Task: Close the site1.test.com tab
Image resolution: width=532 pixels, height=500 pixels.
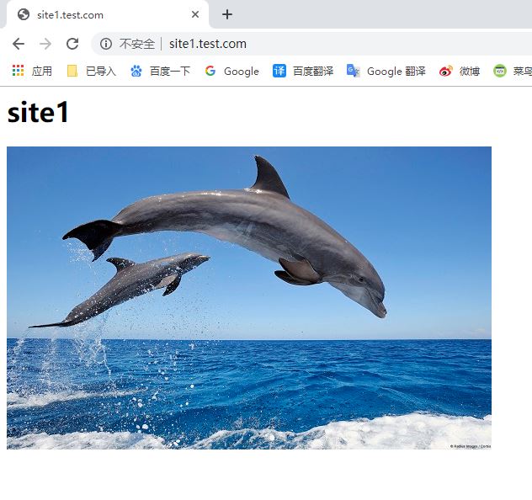Action: (x=195, y=14)
